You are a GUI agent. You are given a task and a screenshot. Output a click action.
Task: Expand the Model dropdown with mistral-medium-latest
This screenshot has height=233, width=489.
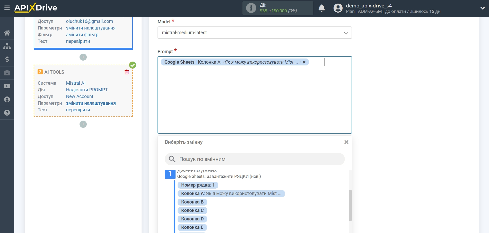255,33
